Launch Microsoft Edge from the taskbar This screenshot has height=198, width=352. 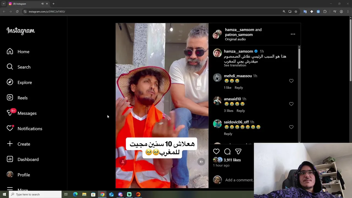(x=75, y=194)
